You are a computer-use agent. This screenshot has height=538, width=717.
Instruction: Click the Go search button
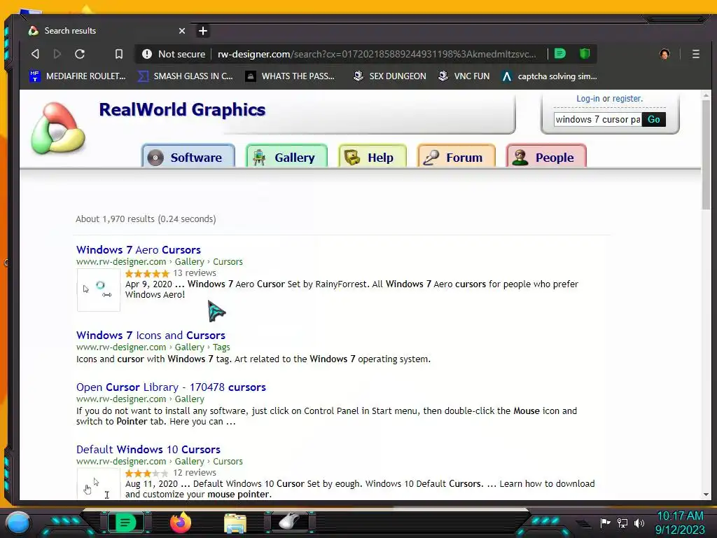pyautogui.click(x=653, y=119)
